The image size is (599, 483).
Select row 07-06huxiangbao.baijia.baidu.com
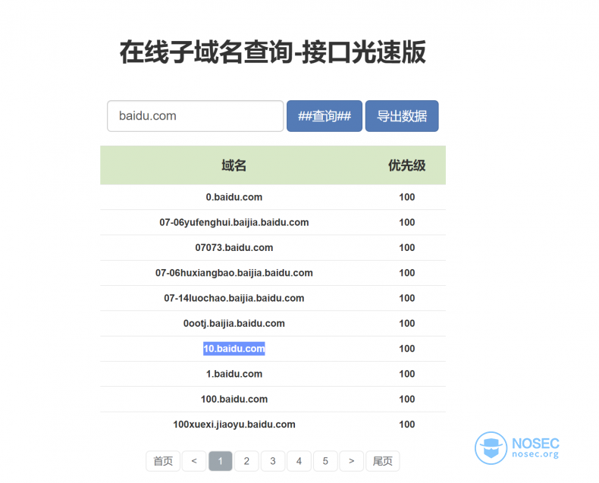coord(273,273)
